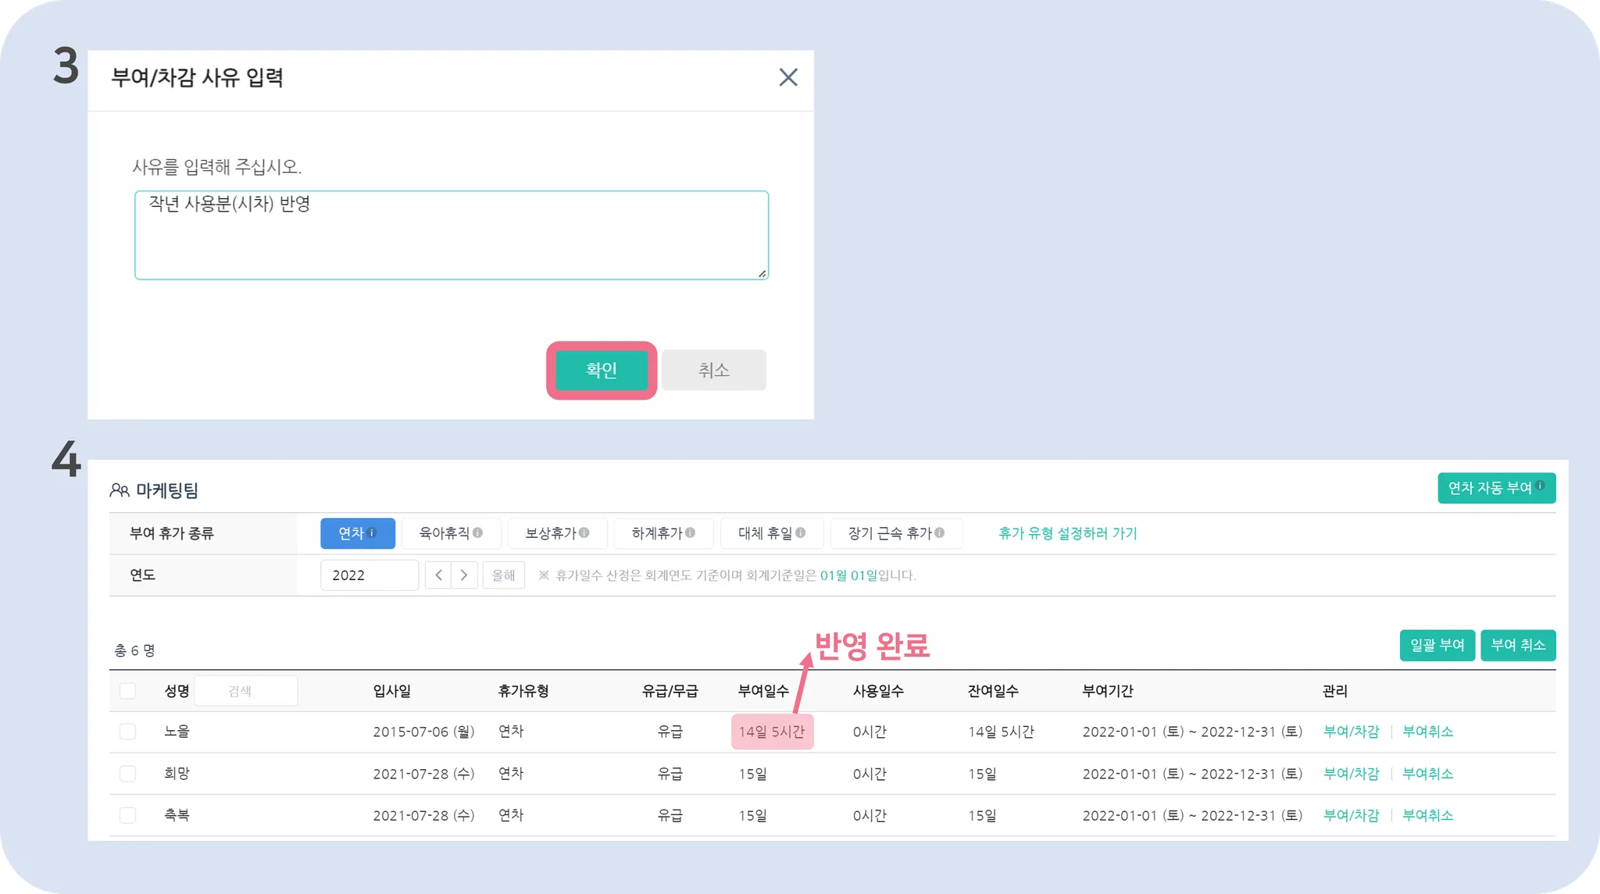Go to previous year with left chevron
1600x894 pixels.
click(438, 575)
